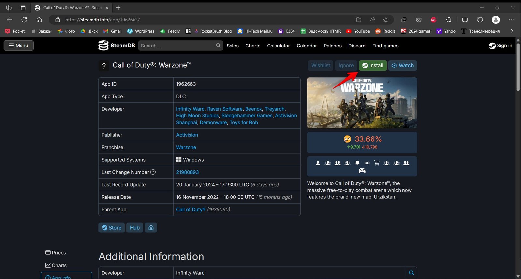The width and height of the screenshot is (521, 279).
Task: Click the browser profile avatar
Action: pos(496,20)
